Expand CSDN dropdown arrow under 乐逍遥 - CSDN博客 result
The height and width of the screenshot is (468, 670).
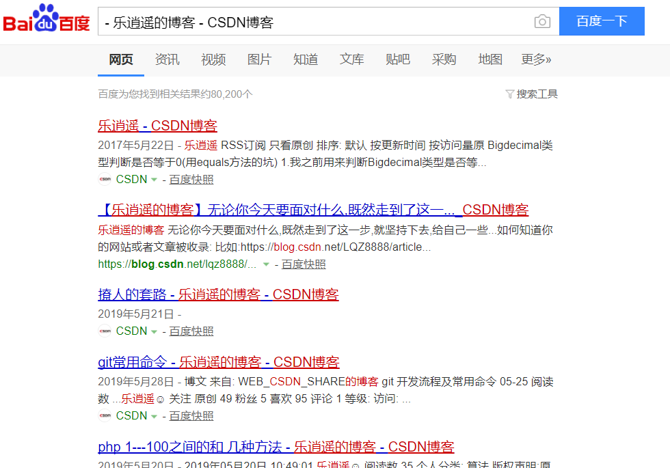point(155,180)
